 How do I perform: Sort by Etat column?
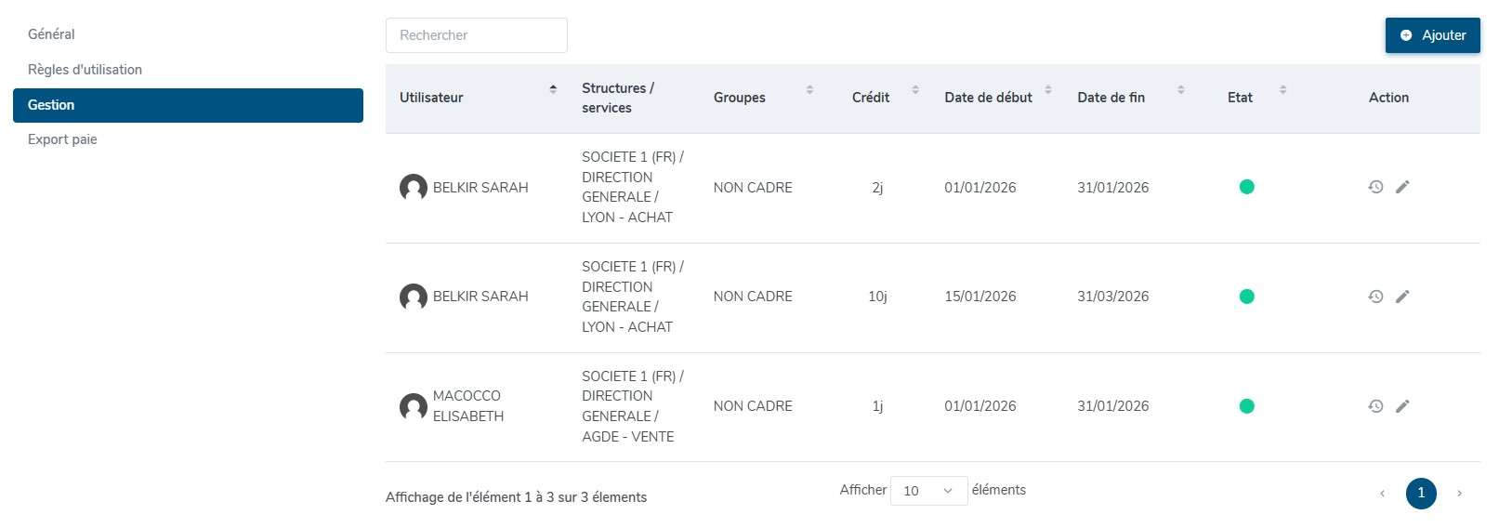pos(1282,90)
